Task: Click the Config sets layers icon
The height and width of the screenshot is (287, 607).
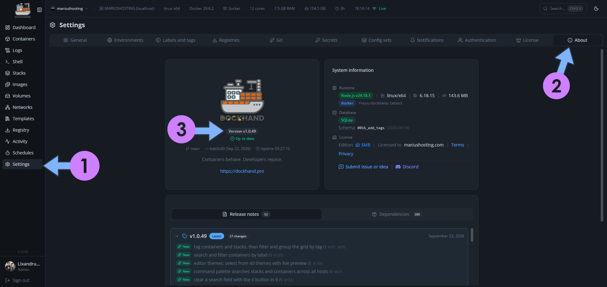Action: point(364,40)
